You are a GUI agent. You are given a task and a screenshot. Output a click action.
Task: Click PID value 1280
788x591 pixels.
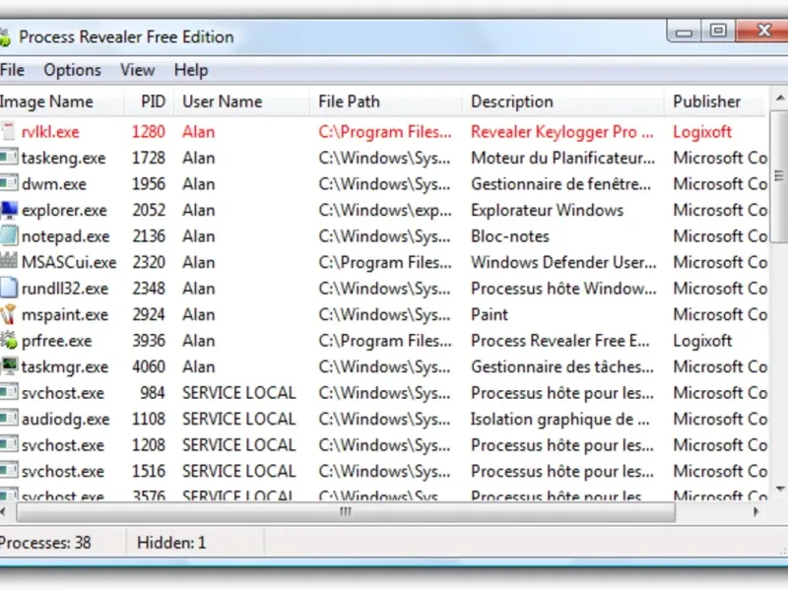click(x=149, y=132)
